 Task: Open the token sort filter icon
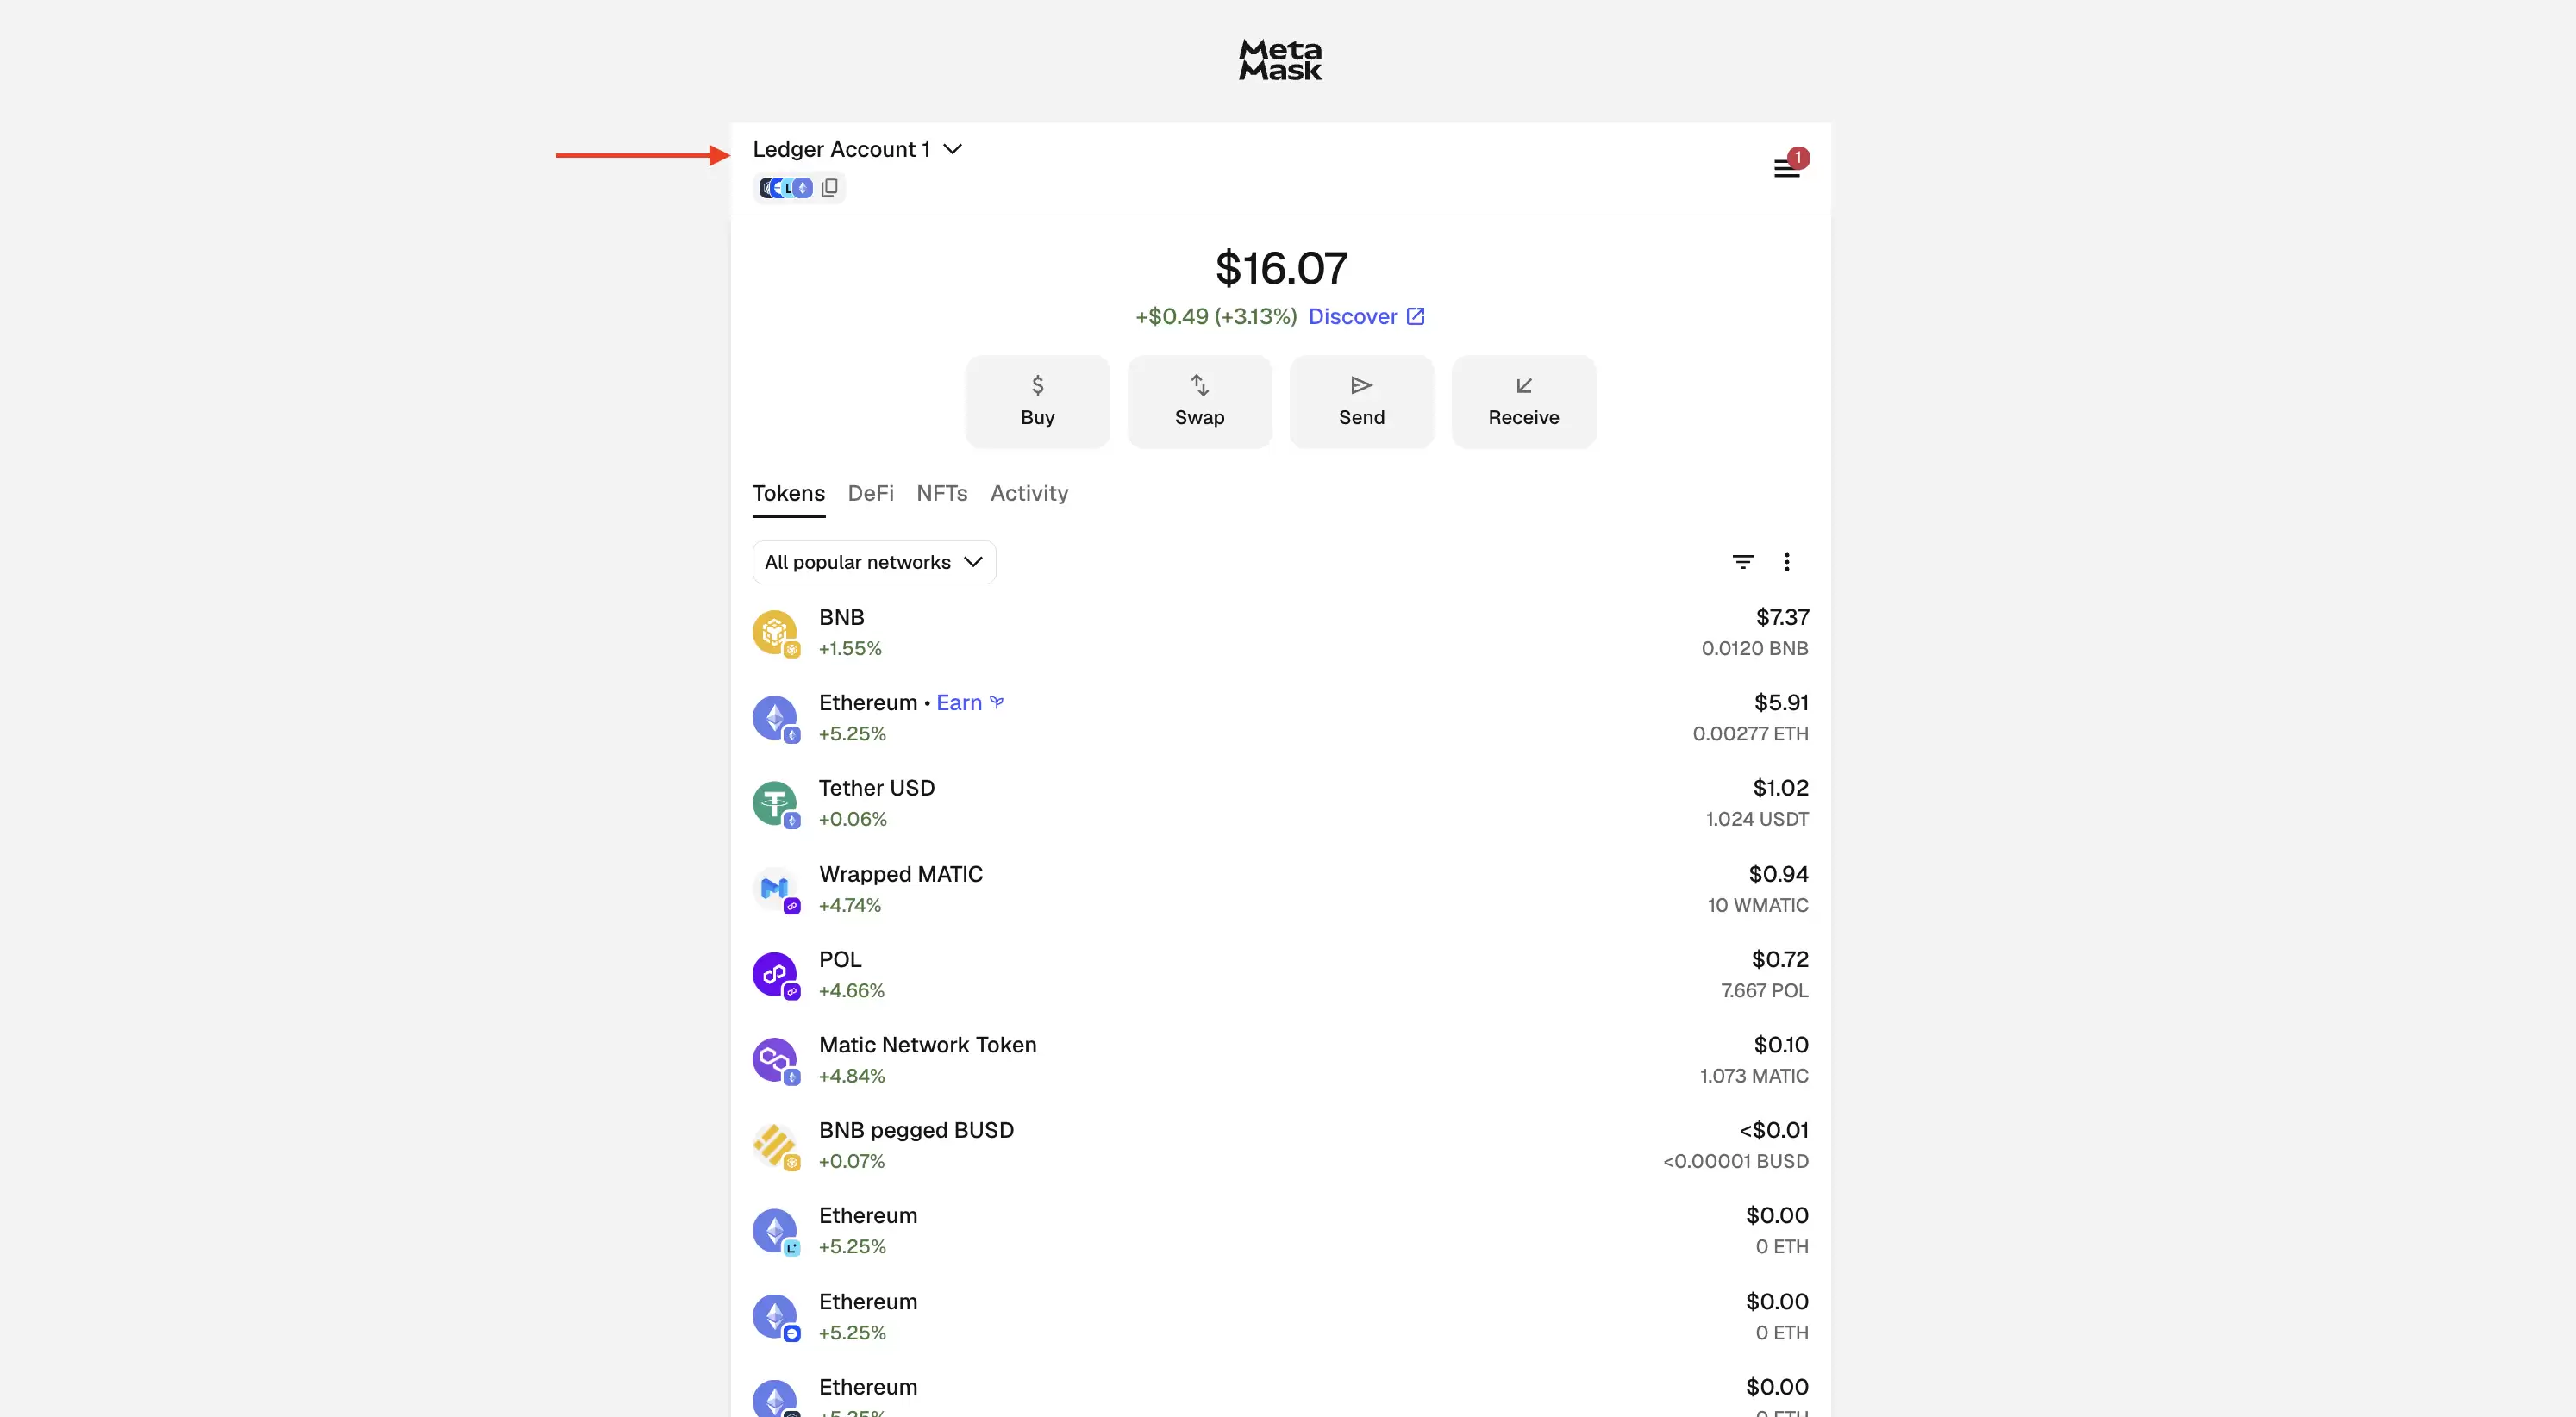(x=1743, y=562)
